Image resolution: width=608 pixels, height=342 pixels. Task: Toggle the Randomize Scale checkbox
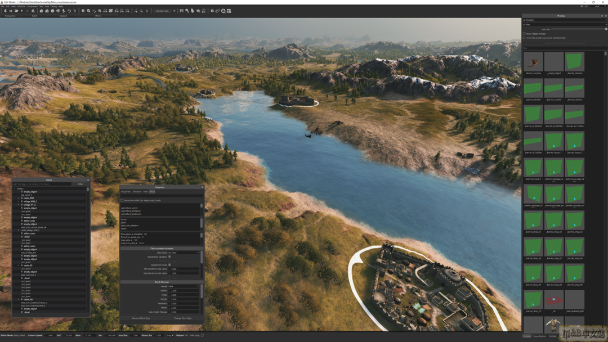[x=169, y=265]
